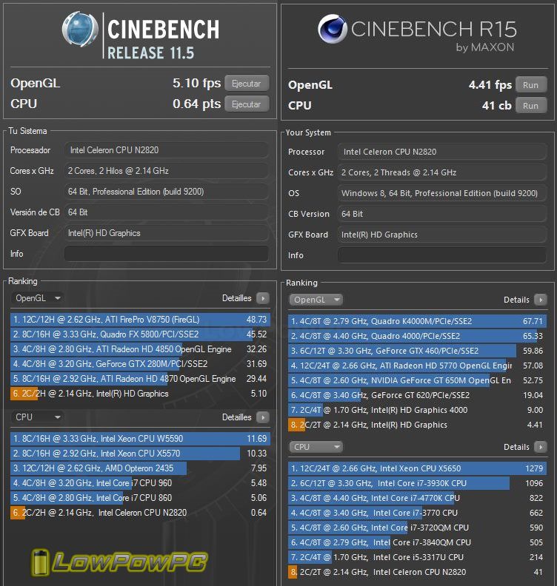This screenshot has width=557, height=586.
Task: Select the Intel Core i7 CPU 860 row
Action: tap(140, 498)
